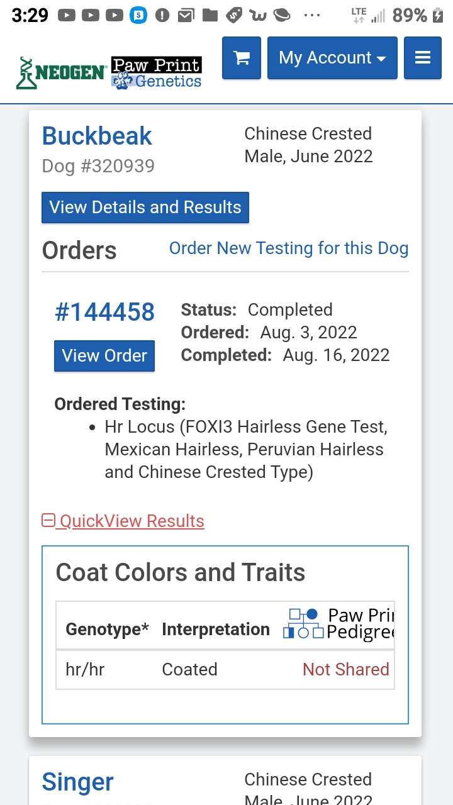The image size is (453, 805).
Task: Open order #144458 link
Action: coord(104,312)
